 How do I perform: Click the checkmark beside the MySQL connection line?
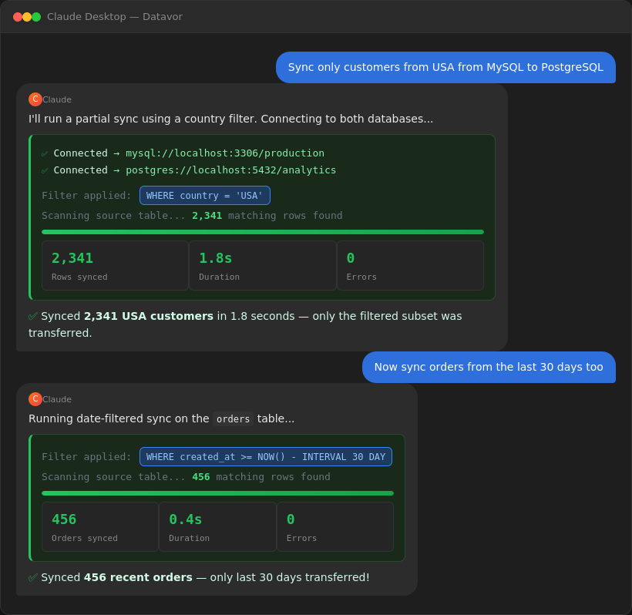45,153
